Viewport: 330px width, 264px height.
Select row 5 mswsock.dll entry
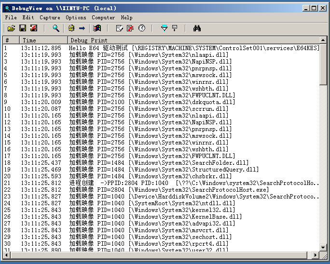click(161, 75)
